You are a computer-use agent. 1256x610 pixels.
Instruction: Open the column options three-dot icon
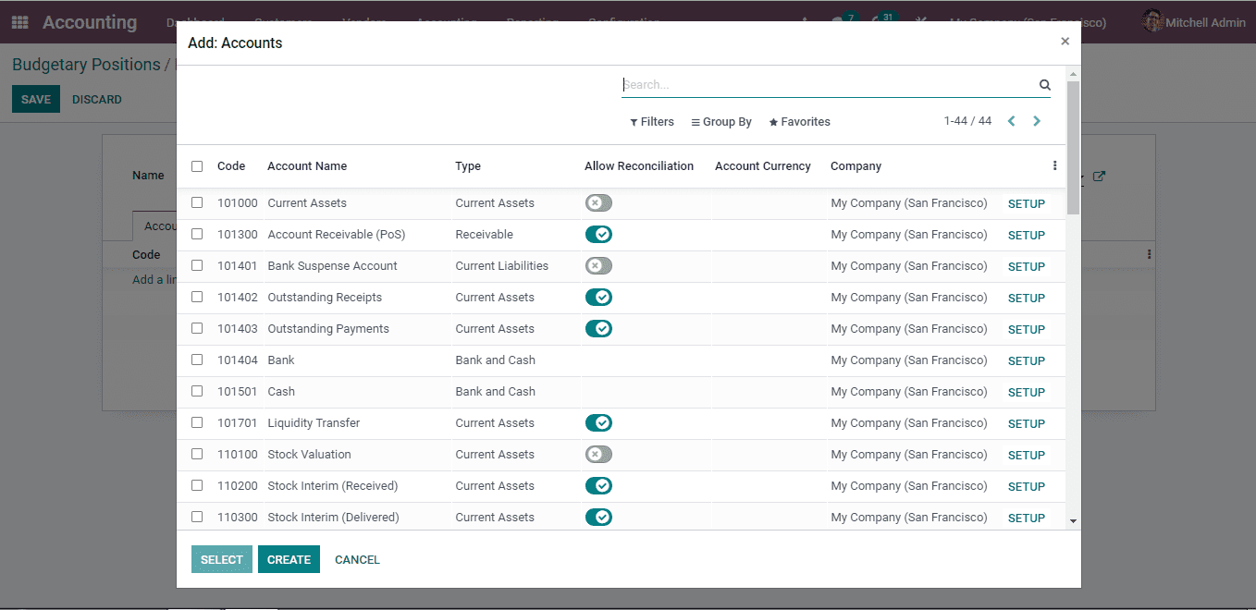coord(1054,165)
